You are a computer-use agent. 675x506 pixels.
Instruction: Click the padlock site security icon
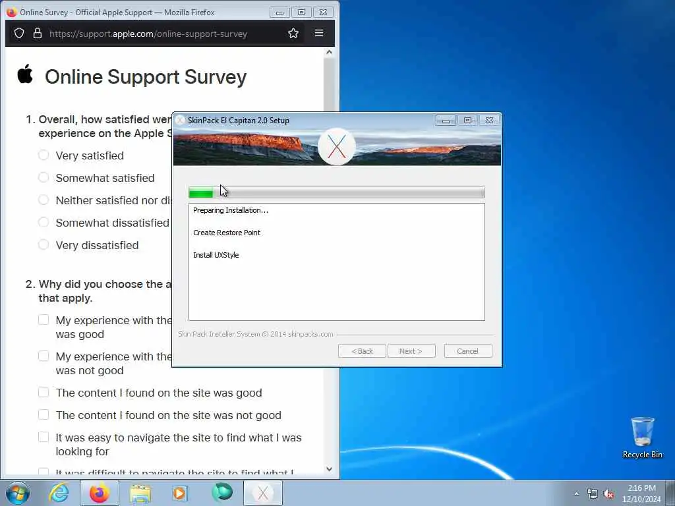tap(38, 33)
